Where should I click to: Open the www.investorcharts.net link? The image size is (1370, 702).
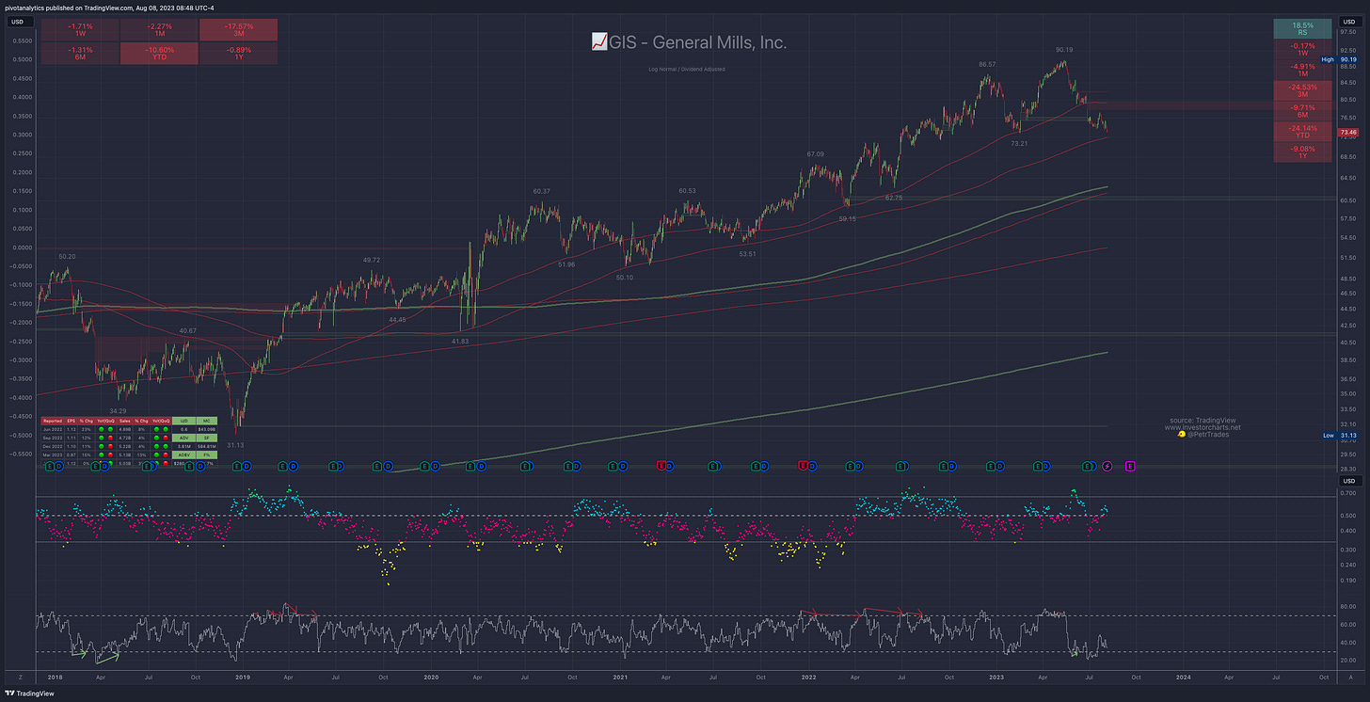(x=1203, y=427)
